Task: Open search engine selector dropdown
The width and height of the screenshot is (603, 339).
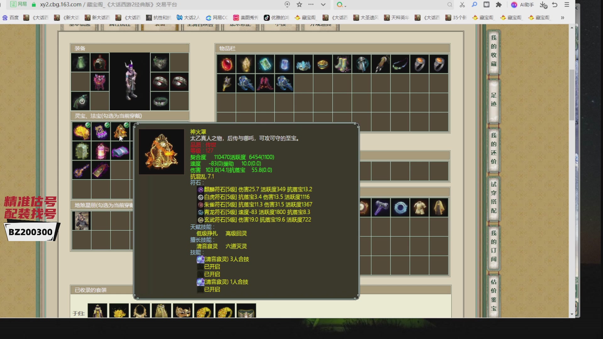Action: click(342, 5)
